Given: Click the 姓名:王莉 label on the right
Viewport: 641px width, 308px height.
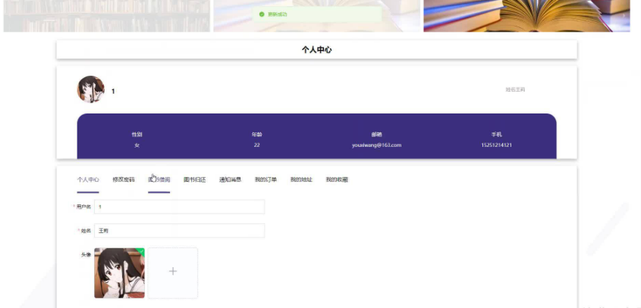Looking at the screenshot, I should (515, 90).
